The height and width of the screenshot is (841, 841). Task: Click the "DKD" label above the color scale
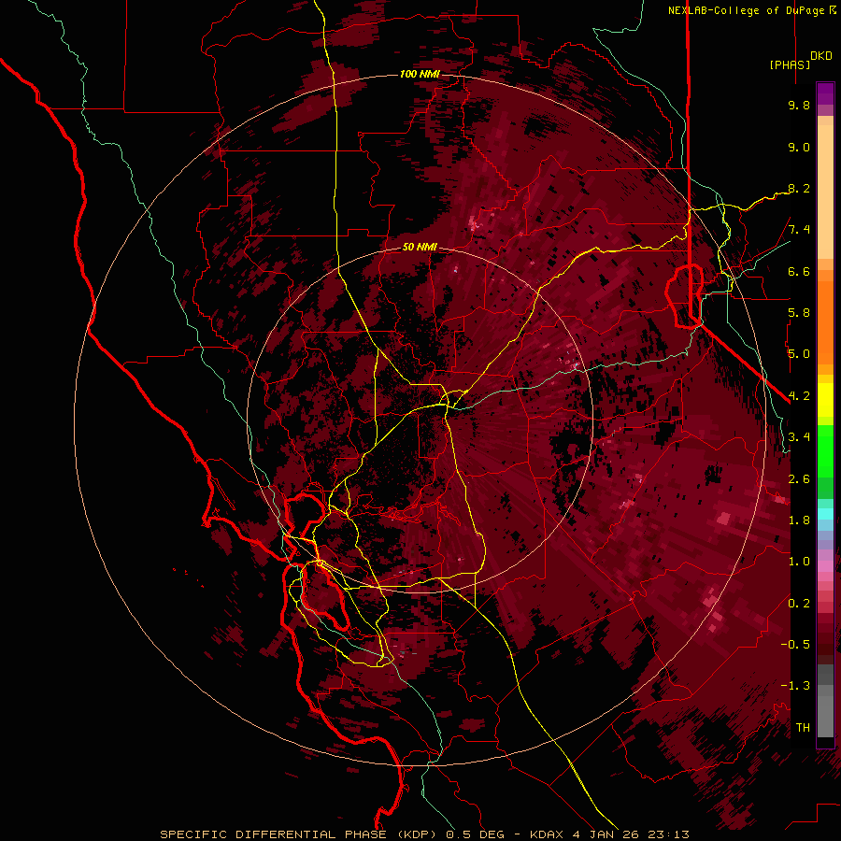pyautogui.click(x=821, y=56)
